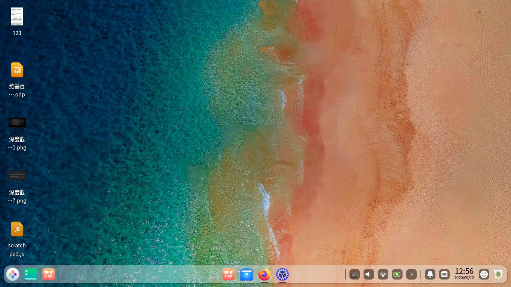Click the green battery tray icon
This screenshot has width=511, height=287.
pyautogui.click(x=397, y=275)
